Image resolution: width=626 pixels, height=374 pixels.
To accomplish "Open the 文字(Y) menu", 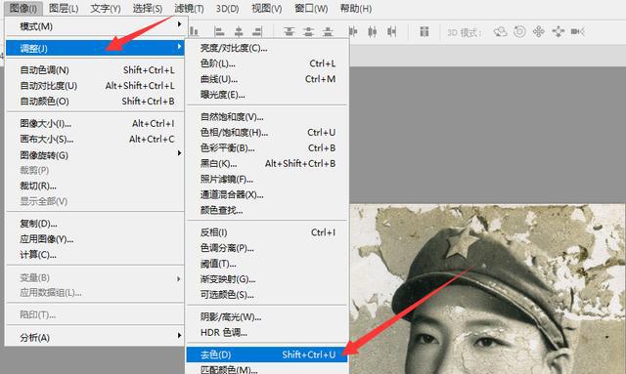I will pyautogui.click(x=106, y=8).
